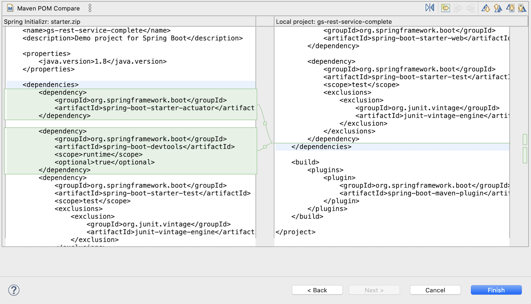Click the spring-boot-devtools artifactId line
The height and width of the screenshot is (304, 531).
point(145,147)
